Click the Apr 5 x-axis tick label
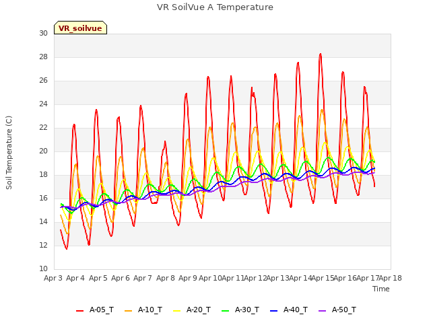Viewport: 431px width, 323px height. [98, 278]
